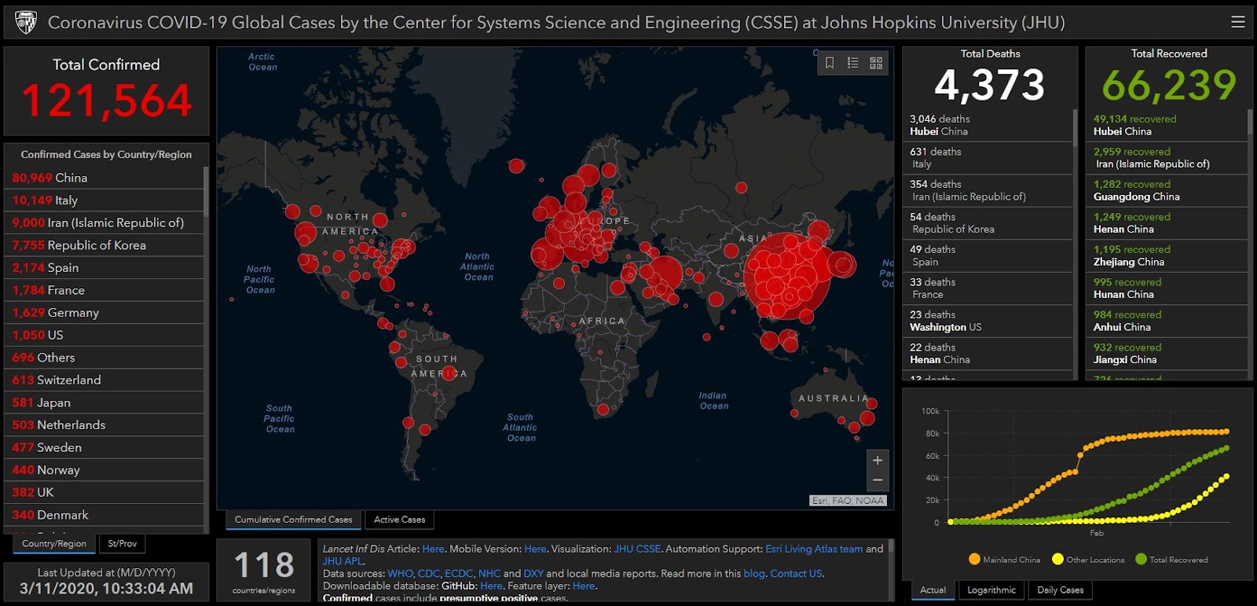Click 23 deaths Washington US entry
1257x606 pixels.
tap(988, 321)
